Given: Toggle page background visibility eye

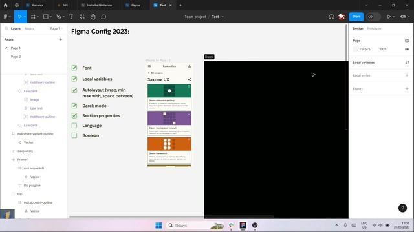Looking at the screenshot, I should (407, 49).
